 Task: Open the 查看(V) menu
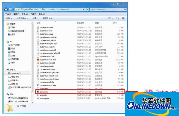pyautogui.click(x=25, y=14)
